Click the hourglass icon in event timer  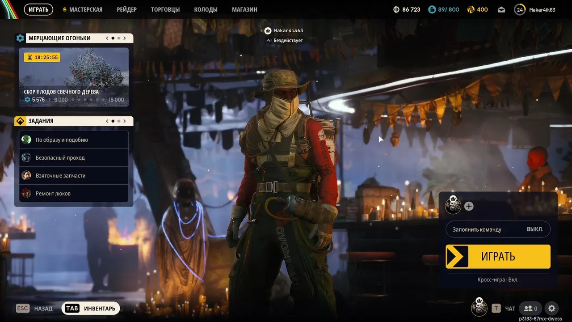click(x=29, y=57)
